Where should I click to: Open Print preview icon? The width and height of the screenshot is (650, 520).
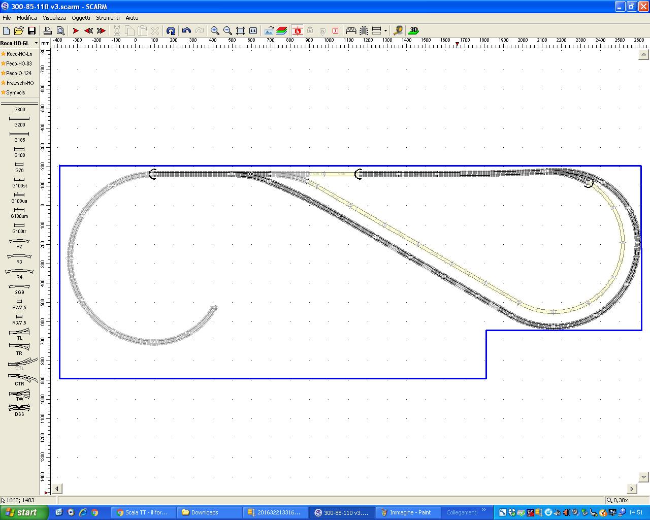pyautogui.click(x=60, y=30)
